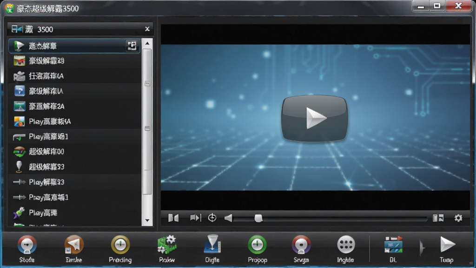This screenshot has height=268, width=476.
Task: Select the purple disc icon in the bottom toolbar
Action: tap(301, 245)
